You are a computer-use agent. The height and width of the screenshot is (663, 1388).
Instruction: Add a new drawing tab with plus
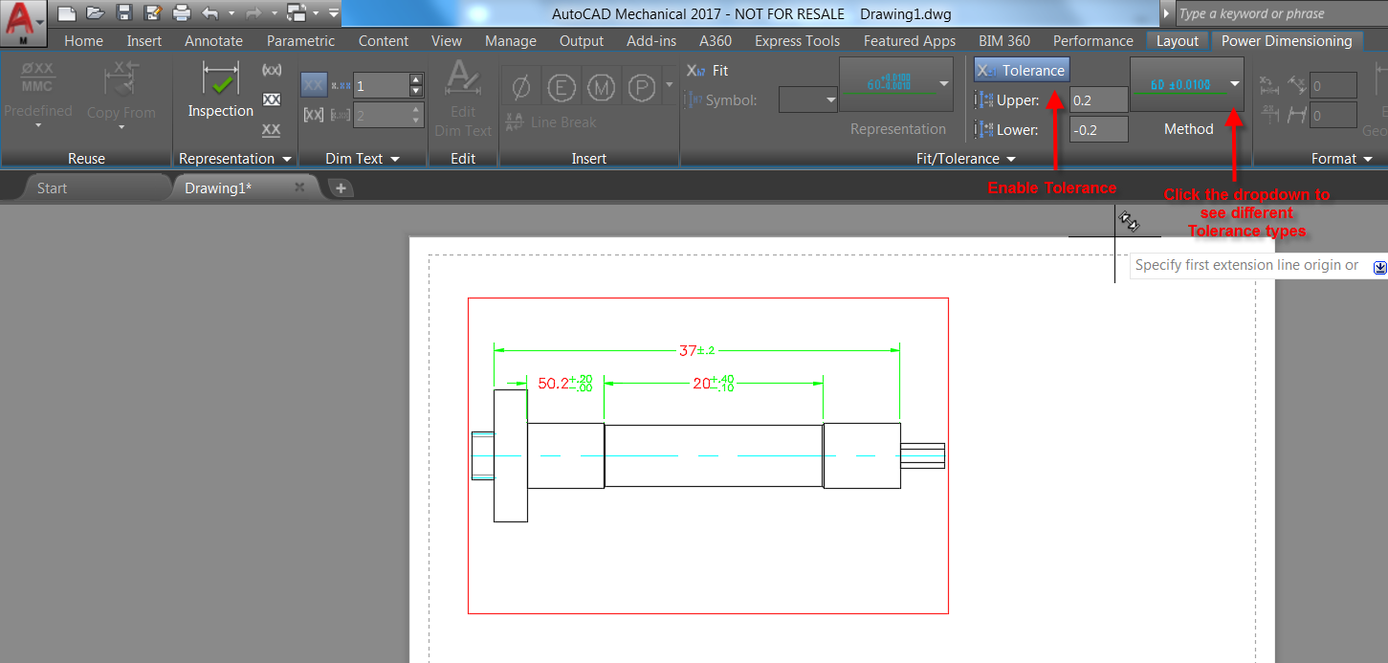[x=340, y=188]
